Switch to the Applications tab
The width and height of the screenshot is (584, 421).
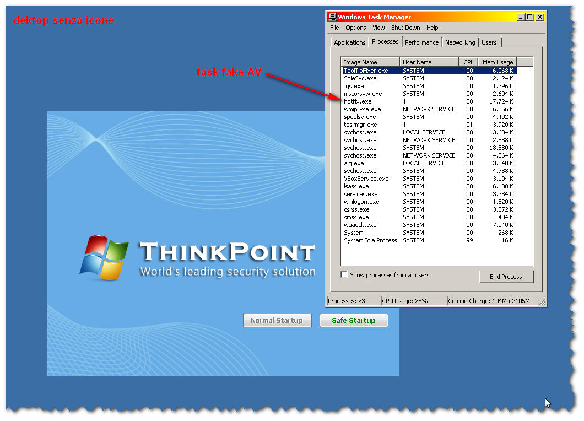(349, 42)
